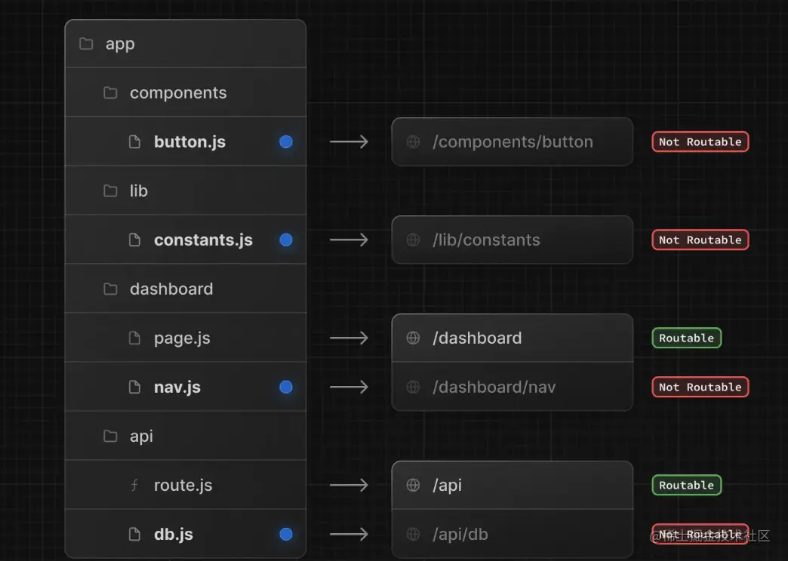Image resolution: width=788 pixels, height=561 pixels.
Task: Click the file icon beside button.js
Action: (134, 142)
